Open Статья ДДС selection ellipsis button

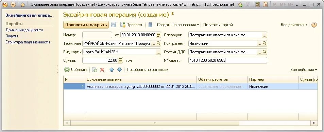coord(259,52)
